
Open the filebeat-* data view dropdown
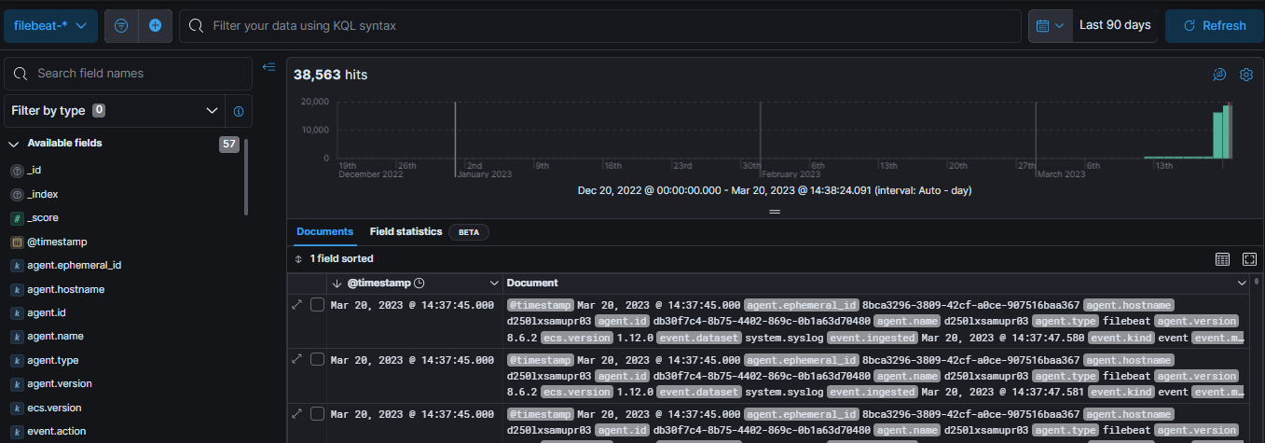pos(50,26)
